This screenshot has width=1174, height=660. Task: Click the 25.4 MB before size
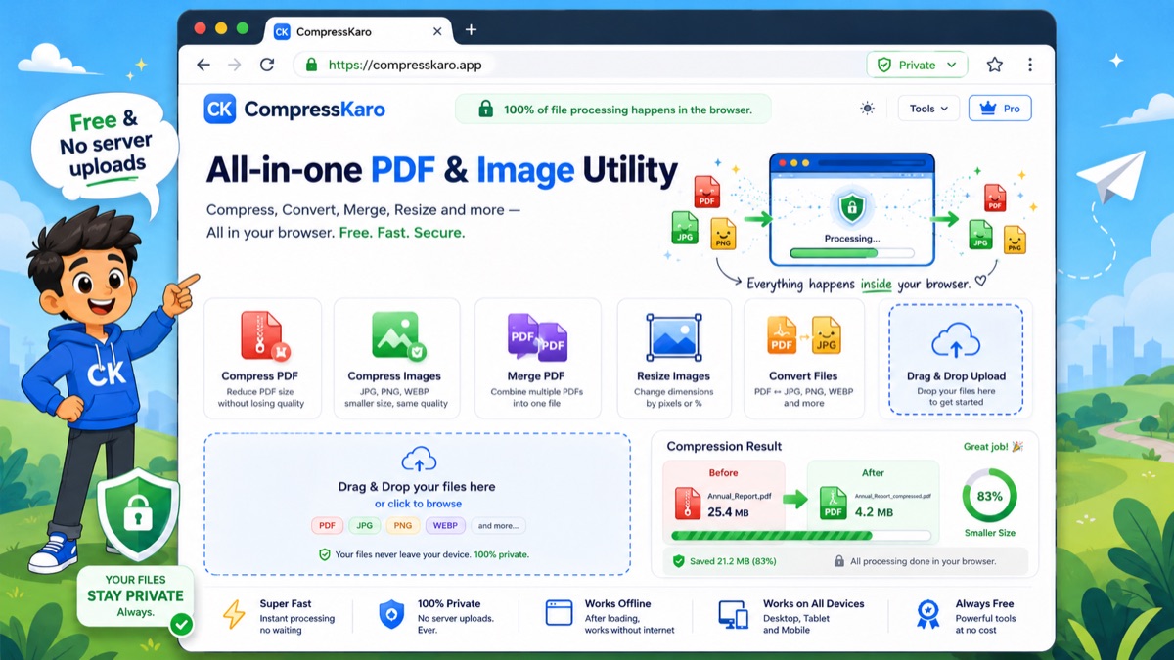point(729,512)
